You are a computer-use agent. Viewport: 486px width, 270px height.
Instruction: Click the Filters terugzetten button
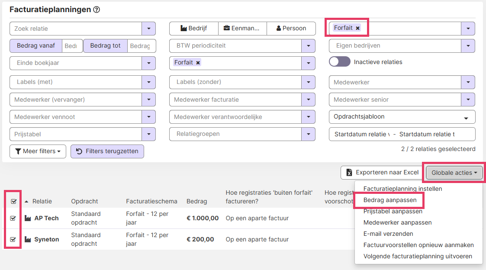107,151
